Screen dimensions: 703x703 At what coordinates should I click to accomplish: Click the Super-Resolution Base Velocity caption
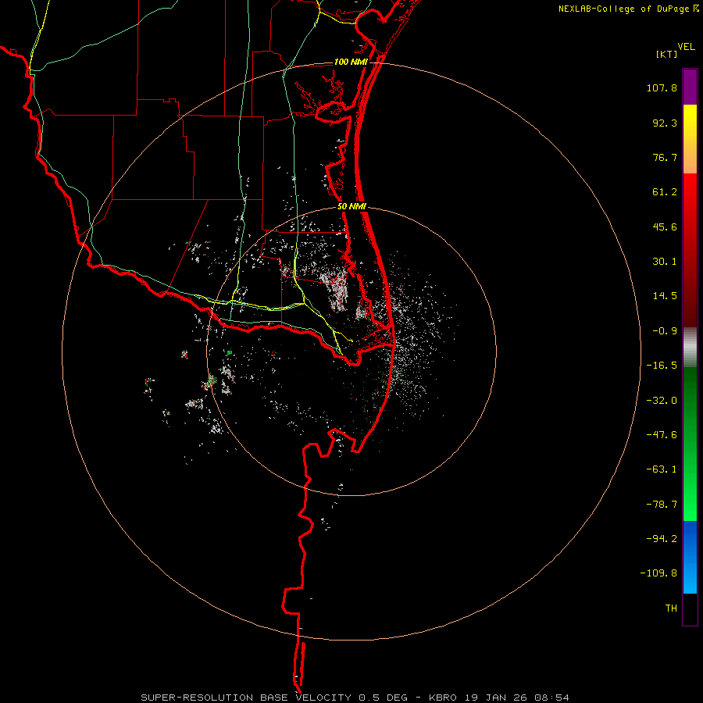pos(355,698)
